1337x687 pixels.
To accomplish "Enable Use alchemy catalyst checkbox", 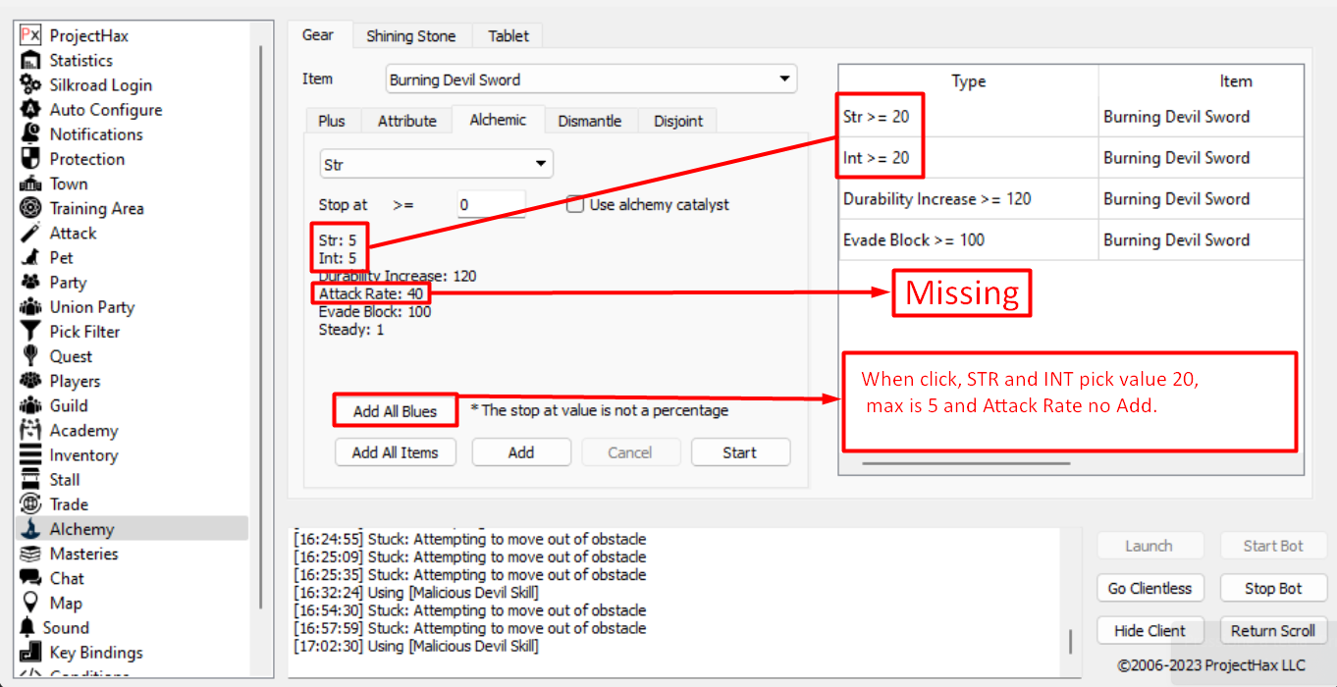I will (575, 205).
